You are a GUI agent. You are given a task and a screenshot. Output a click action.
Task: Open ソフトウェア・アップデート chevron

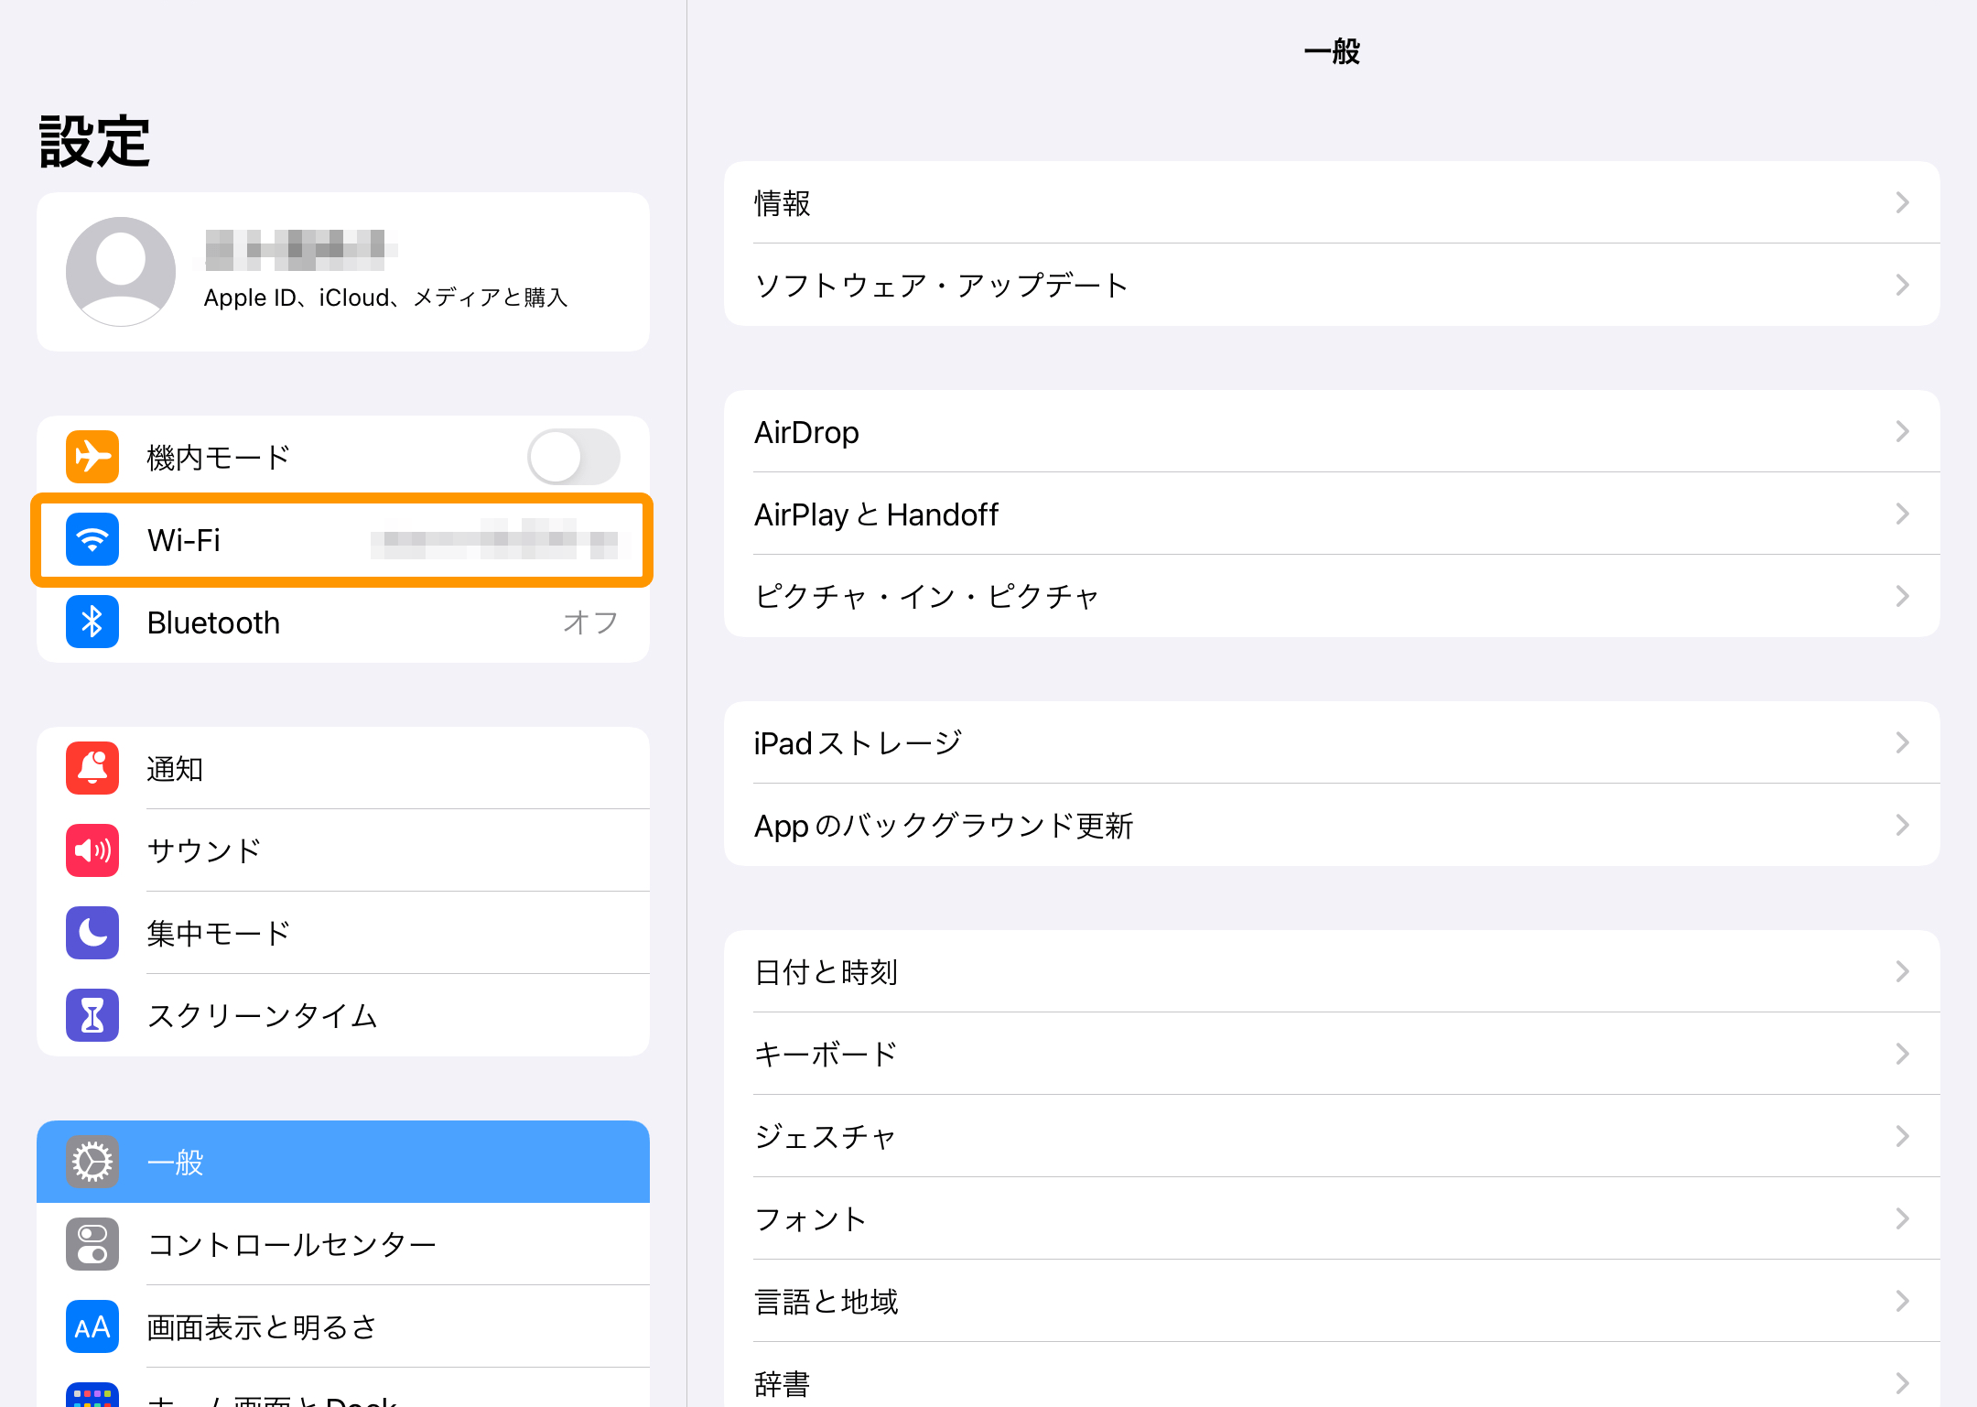pyautogui.click(x=1903, y=285)
